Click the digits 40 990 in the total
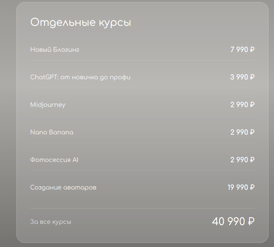The image size is (274, 247). (x=228, y=221)
